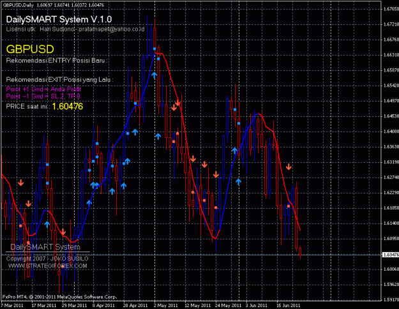Screen dimensions: 399x309
Task: Open the WWW.STRATEGIFOREX.COM link
Action: (x=48, y=266)
